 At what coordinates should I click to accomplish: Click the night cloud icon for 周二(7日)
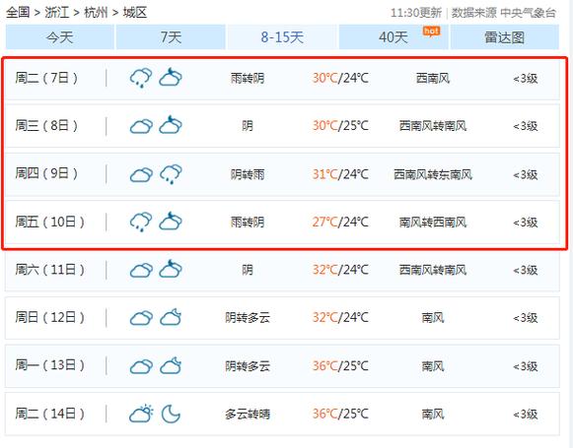pos(171,77)
